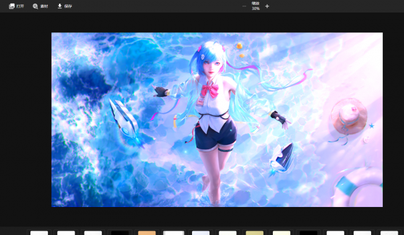Image resolution: width=404 pixels, height=235 pixels.
Task: Zoom out with the minus button
Action: pos(244,6)
